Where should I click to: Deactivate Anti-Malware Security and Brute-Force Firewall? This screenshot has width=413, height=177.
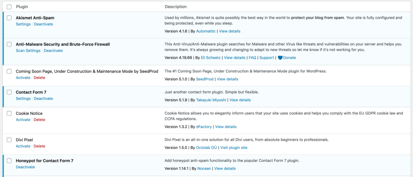pos(53,50)
